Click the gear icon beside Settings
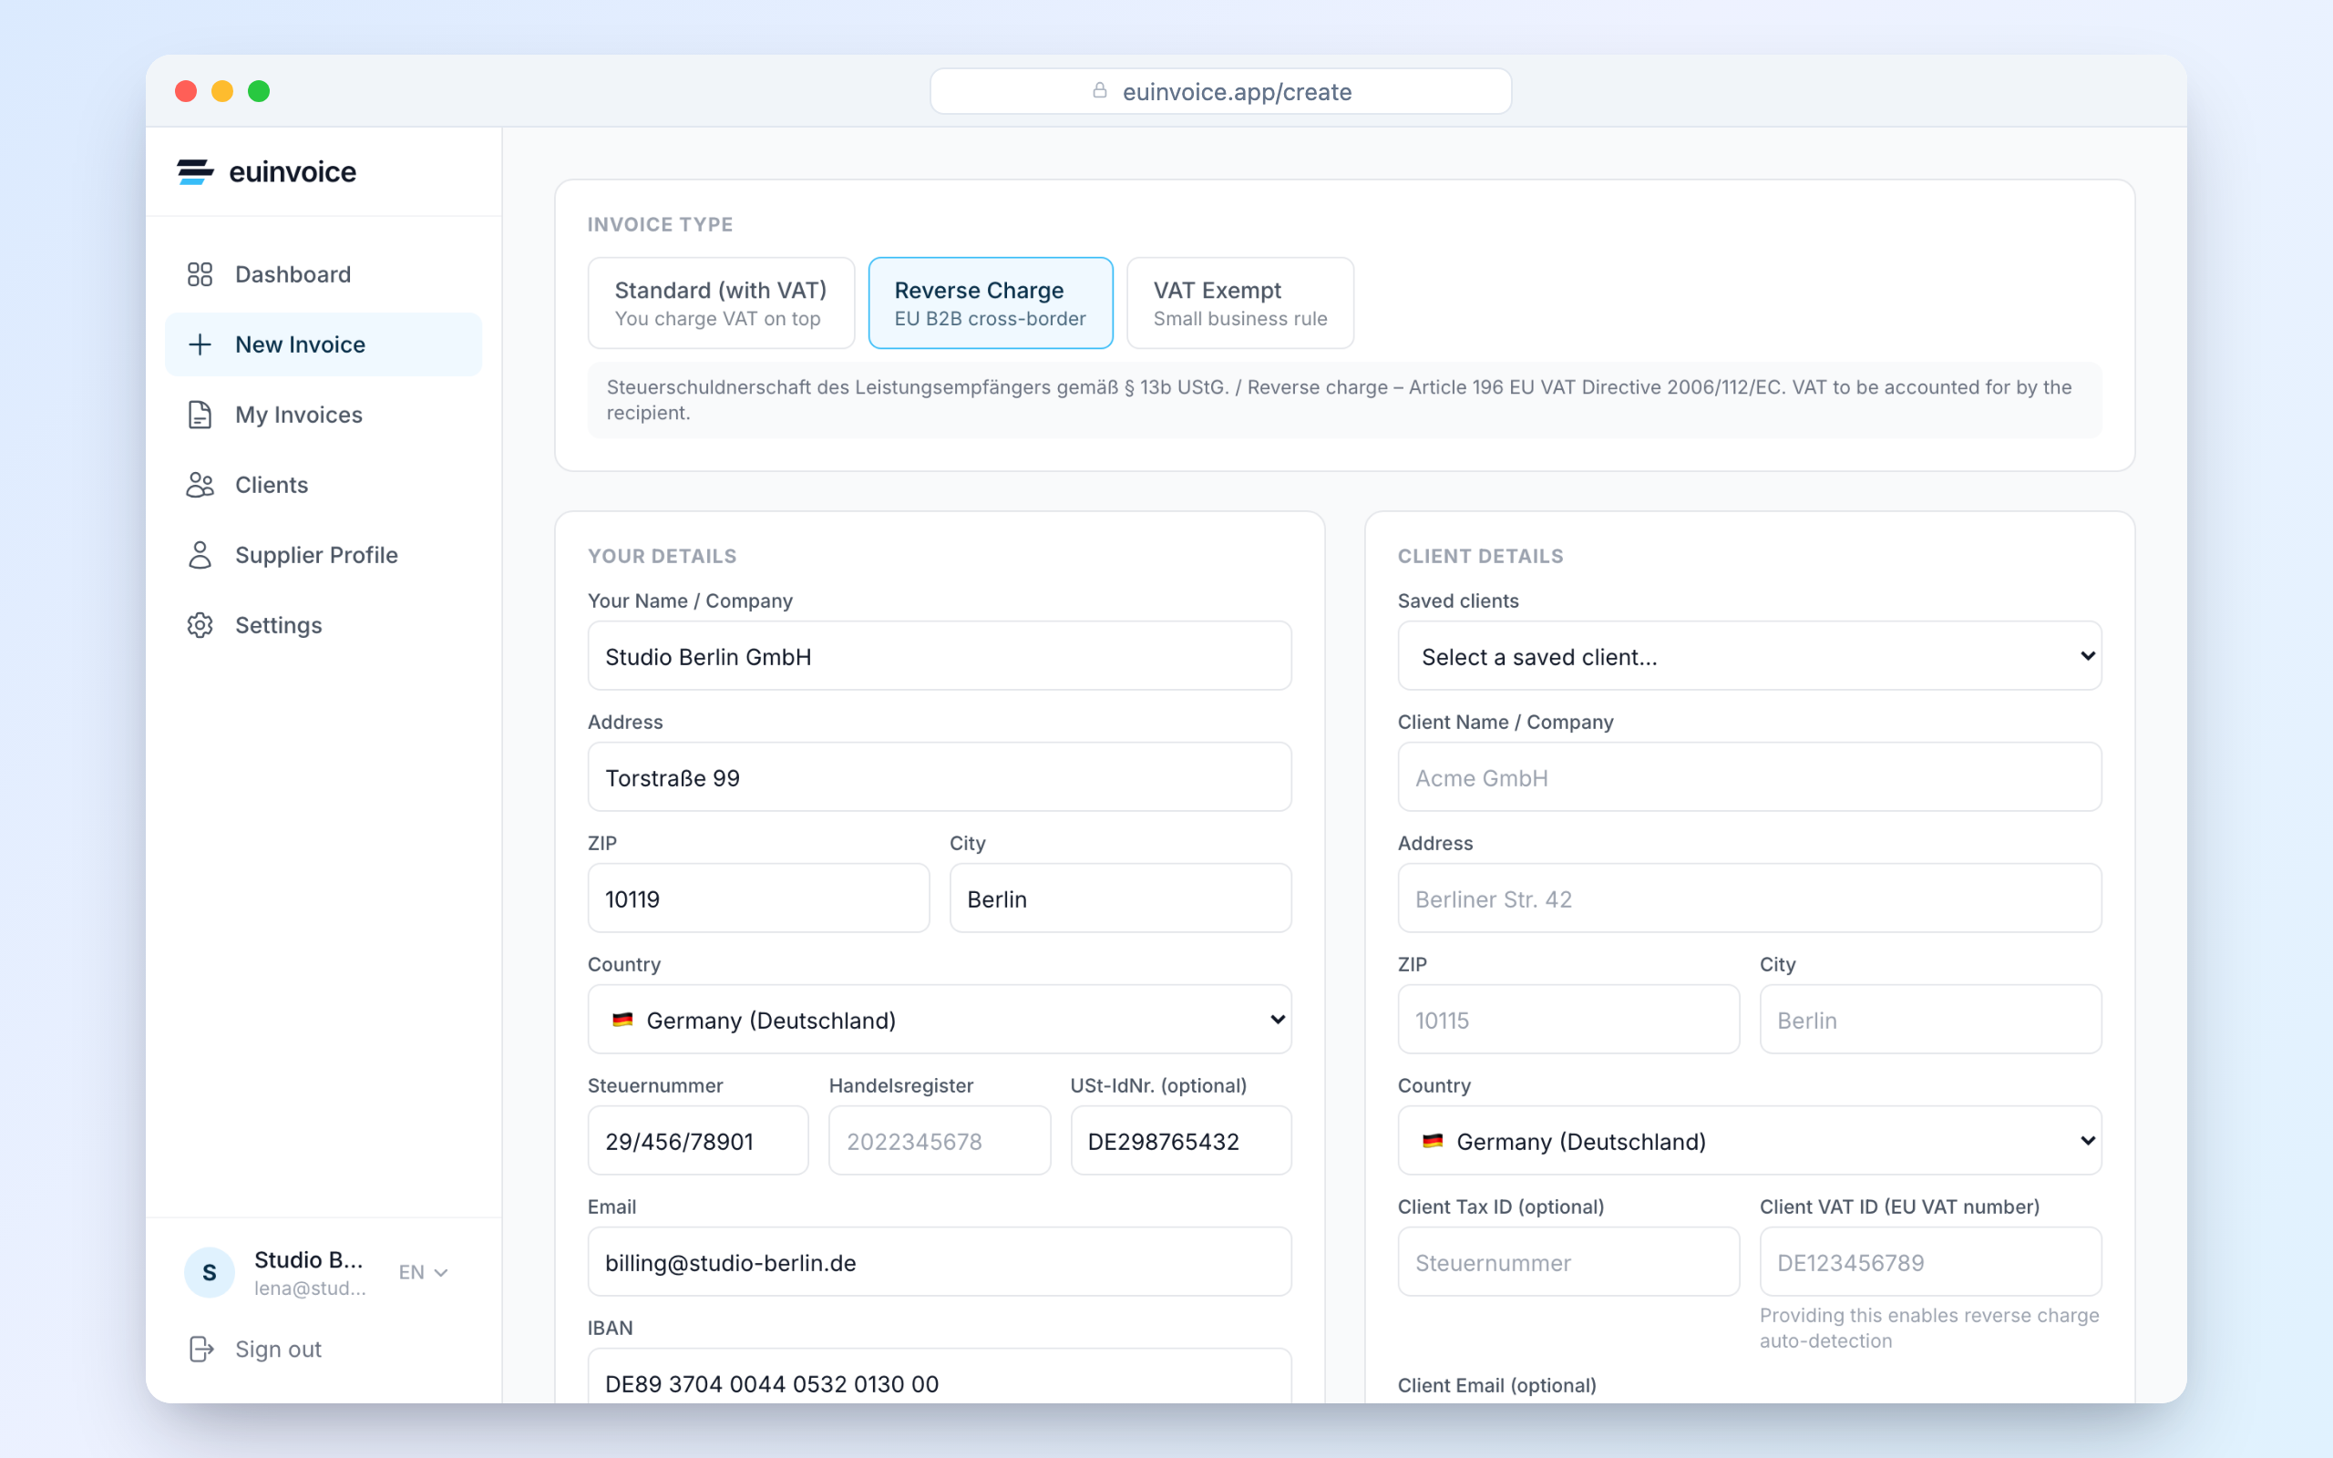2333x1458 pixels. (200, 625)
